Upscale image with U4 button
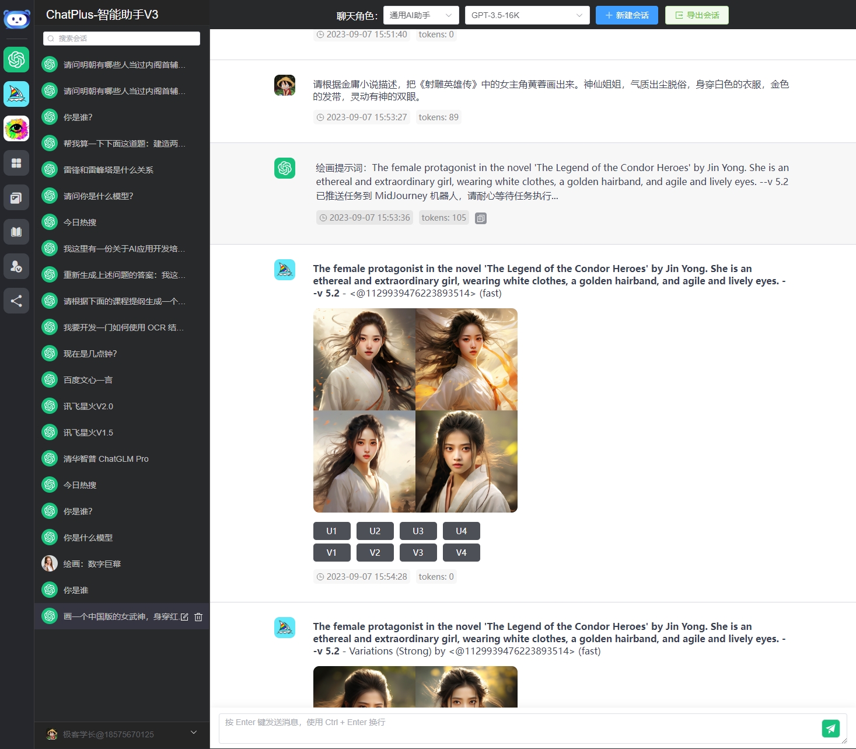Image resolution: width=856 pixels, height=749 pixels. point(462,531)
